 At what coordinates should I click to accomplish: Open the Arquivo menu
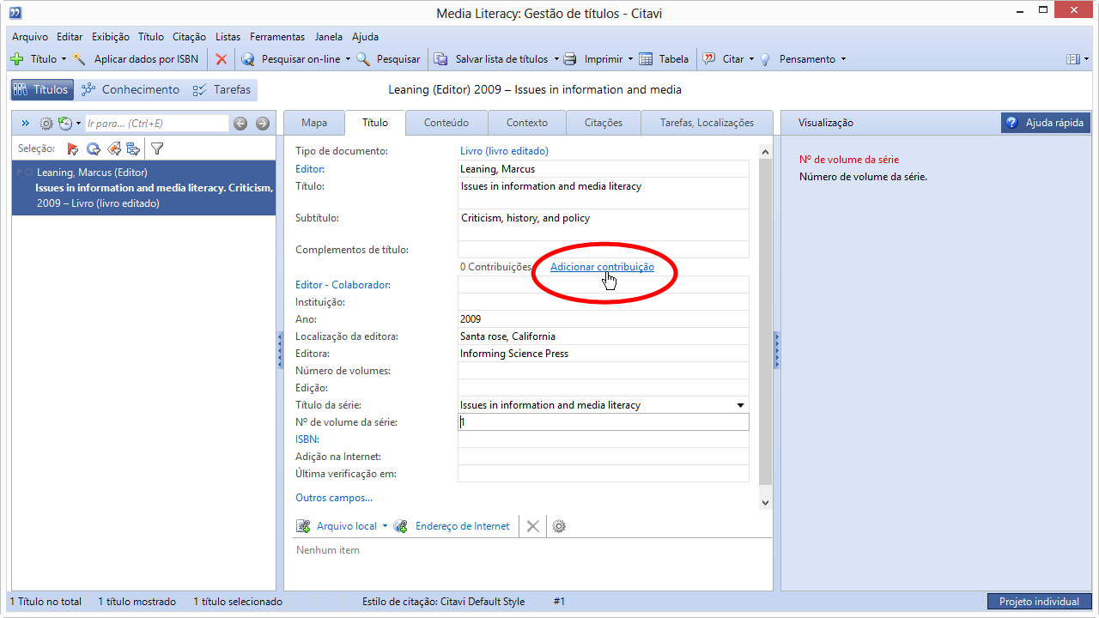[x=30, y=37]
